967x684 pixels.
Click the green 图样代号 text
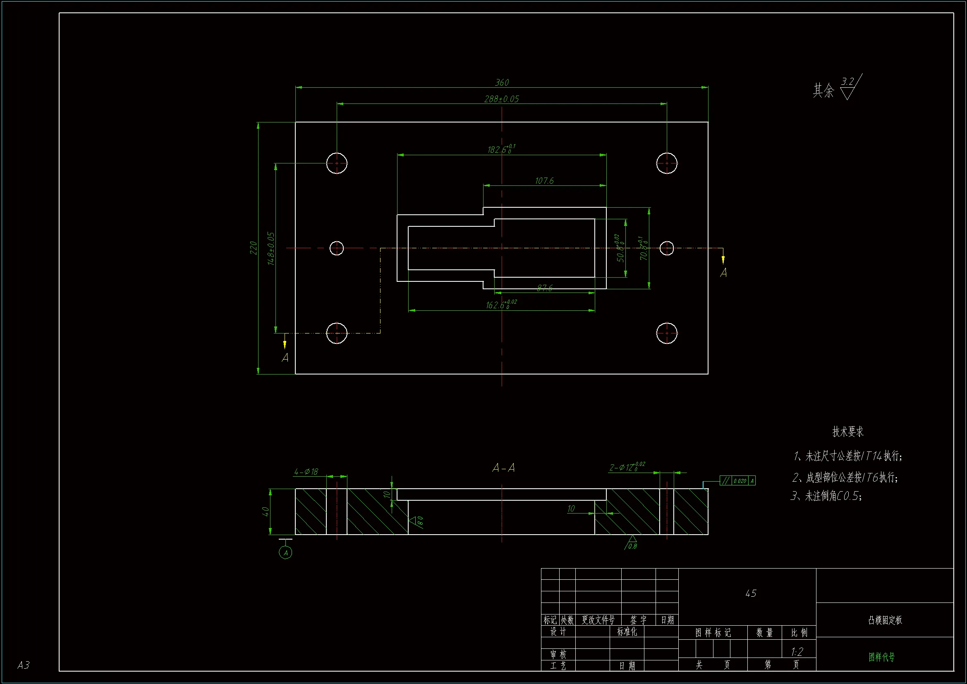(881, 657)
